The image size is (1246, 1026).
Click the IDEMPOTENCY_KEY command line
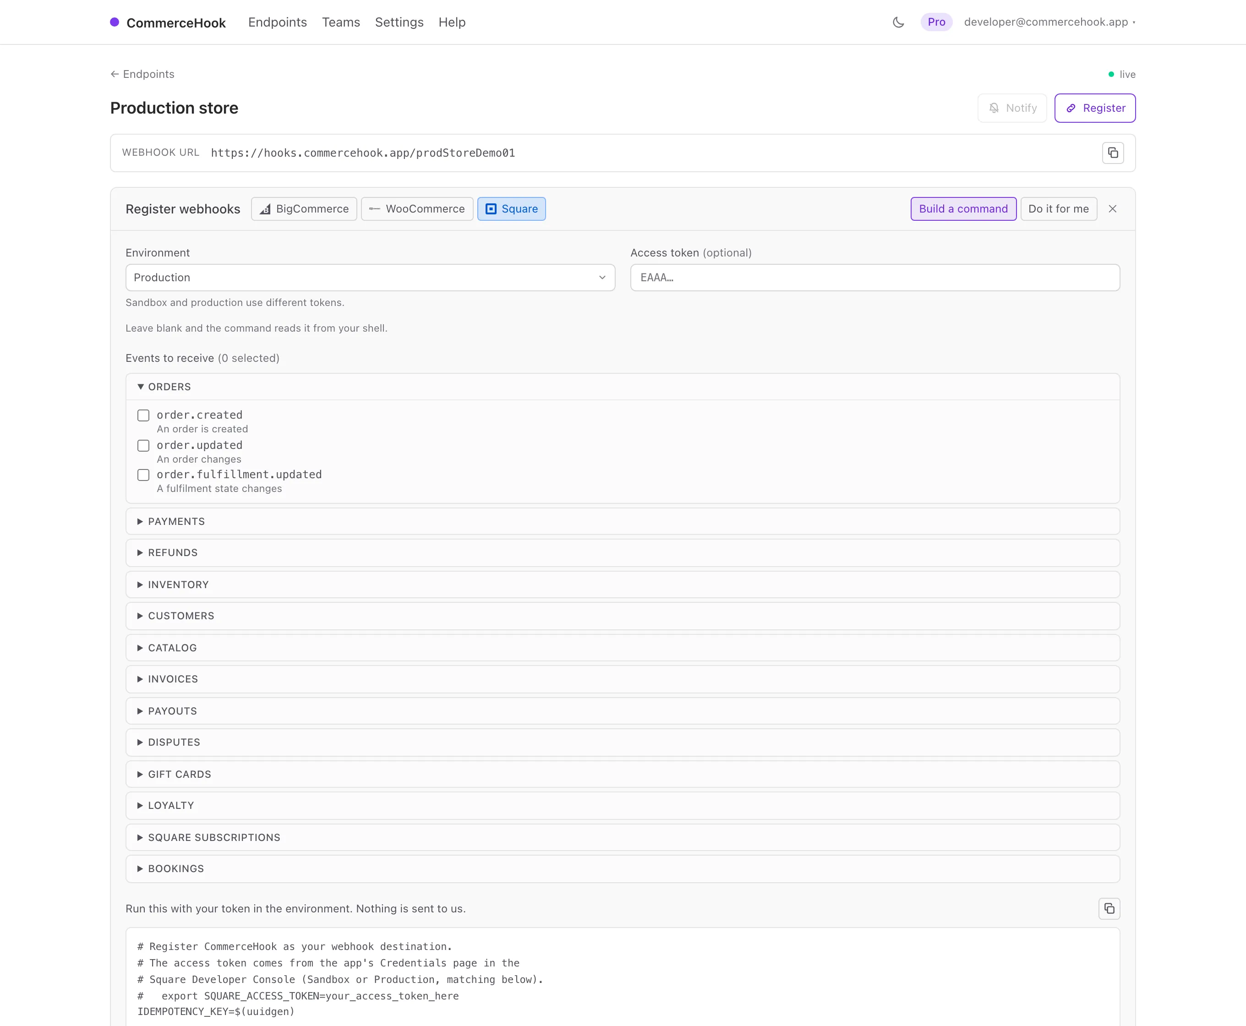(216, 1012)
